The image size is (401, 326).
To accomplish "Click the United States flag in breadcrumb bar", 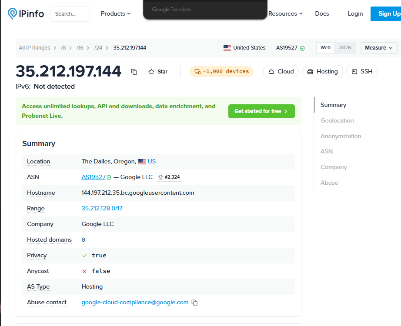I will click(x=227, y=48).
